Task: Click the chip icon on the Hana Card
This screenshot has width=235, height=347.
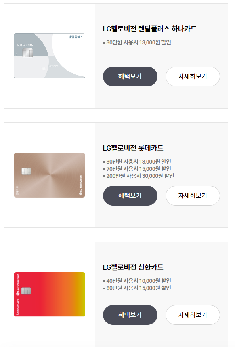Action: (27, 53)
